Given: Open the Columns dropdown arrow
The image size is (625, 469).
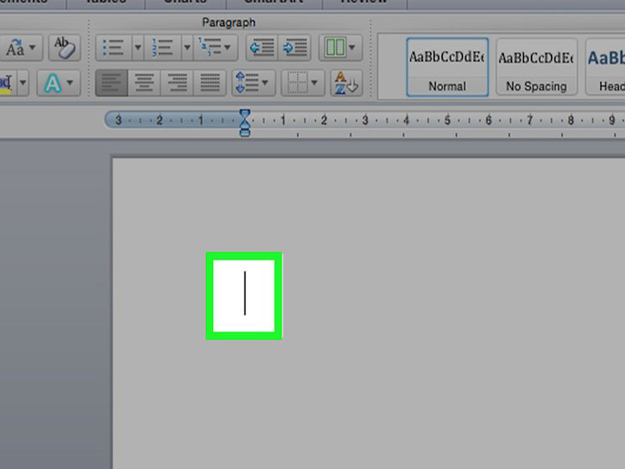Looking at the screenshot, I should click(352, 48).
